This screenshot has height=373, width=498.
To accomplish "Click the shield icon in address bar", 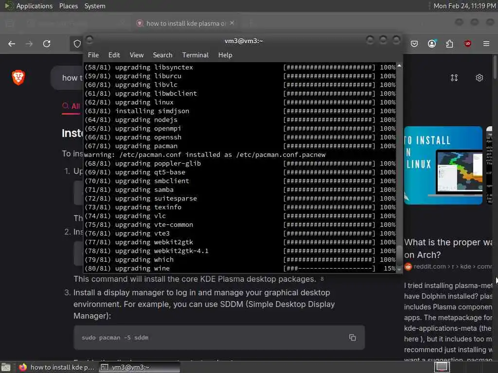I will (x=77, y=44).
